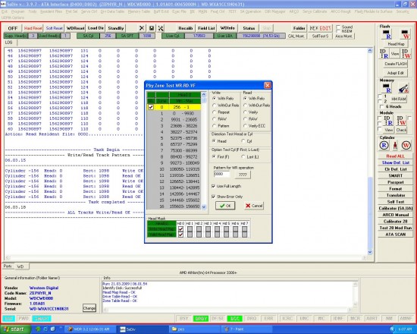Image resolution: width=417 pixels, height=334 pixels.
Task: Click the Flash read (R) icon
Action: point(387,34)
